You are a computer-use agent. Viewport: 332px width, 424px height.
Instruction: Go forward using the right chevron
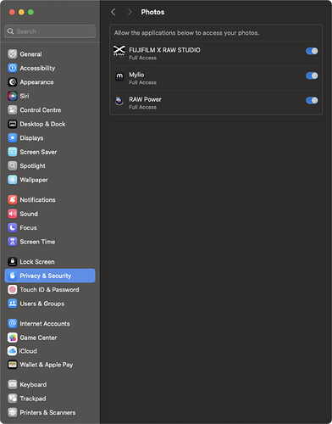tap(130, 12)
